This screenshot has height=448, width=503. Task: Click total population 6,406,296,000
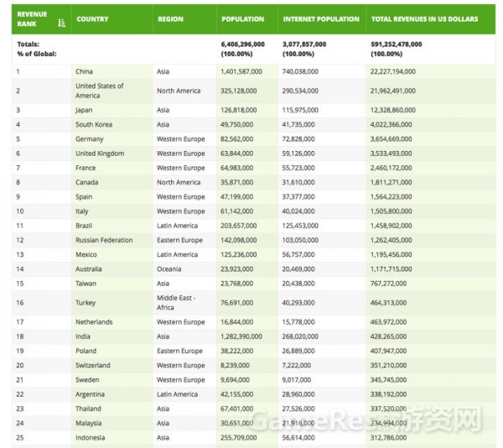[x=243, y=44]
